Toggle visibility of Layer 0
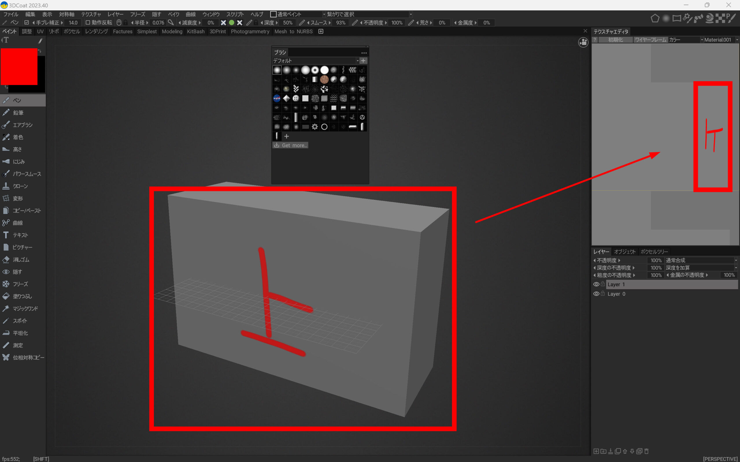This screenshot has height=462, width=740. pyautogui.click(x=596, y=294)
